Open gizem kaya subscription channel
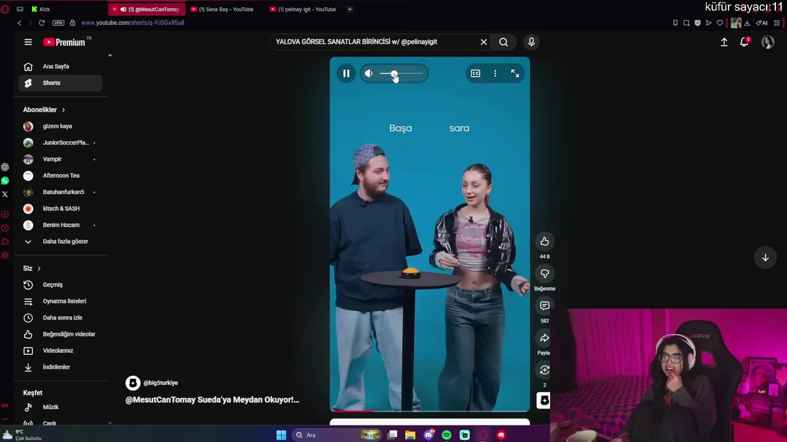787x442 pixels. click(60, 126)
